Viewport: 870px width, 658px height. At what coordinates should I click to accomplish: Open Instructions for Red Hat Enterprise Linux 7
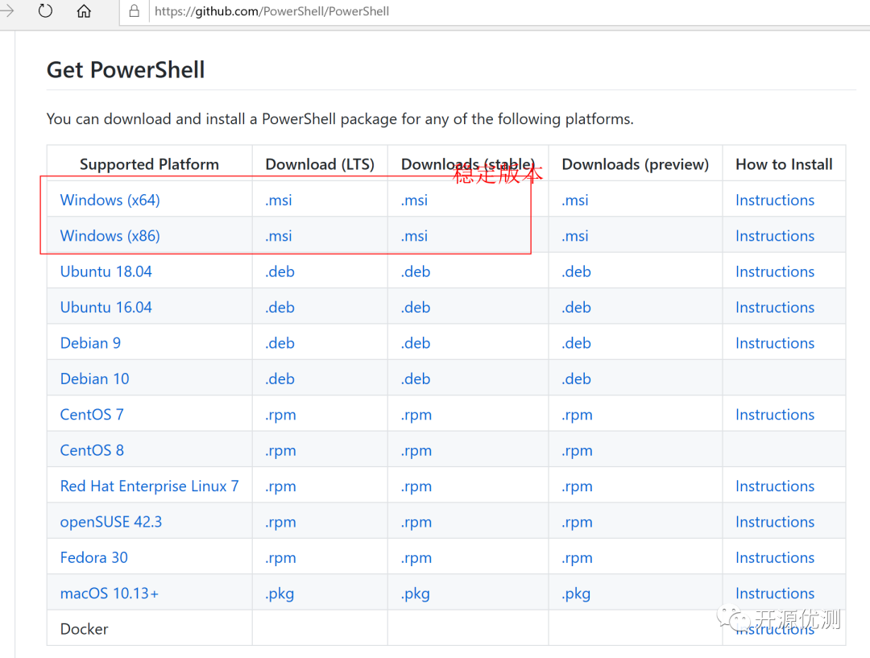775,486
